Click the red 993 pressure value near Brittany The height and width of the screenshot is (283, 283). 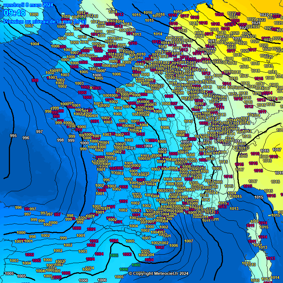click(35, 80)
